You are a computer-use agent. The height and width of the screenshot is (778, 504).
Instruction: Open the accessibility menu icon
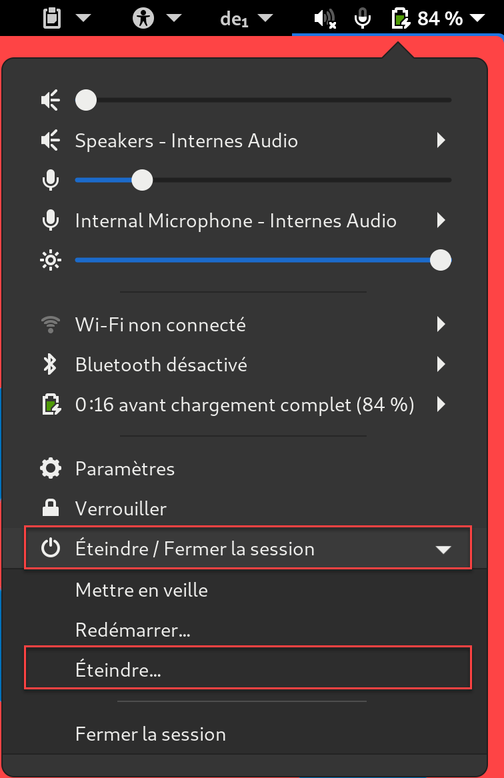coord(143,18)
